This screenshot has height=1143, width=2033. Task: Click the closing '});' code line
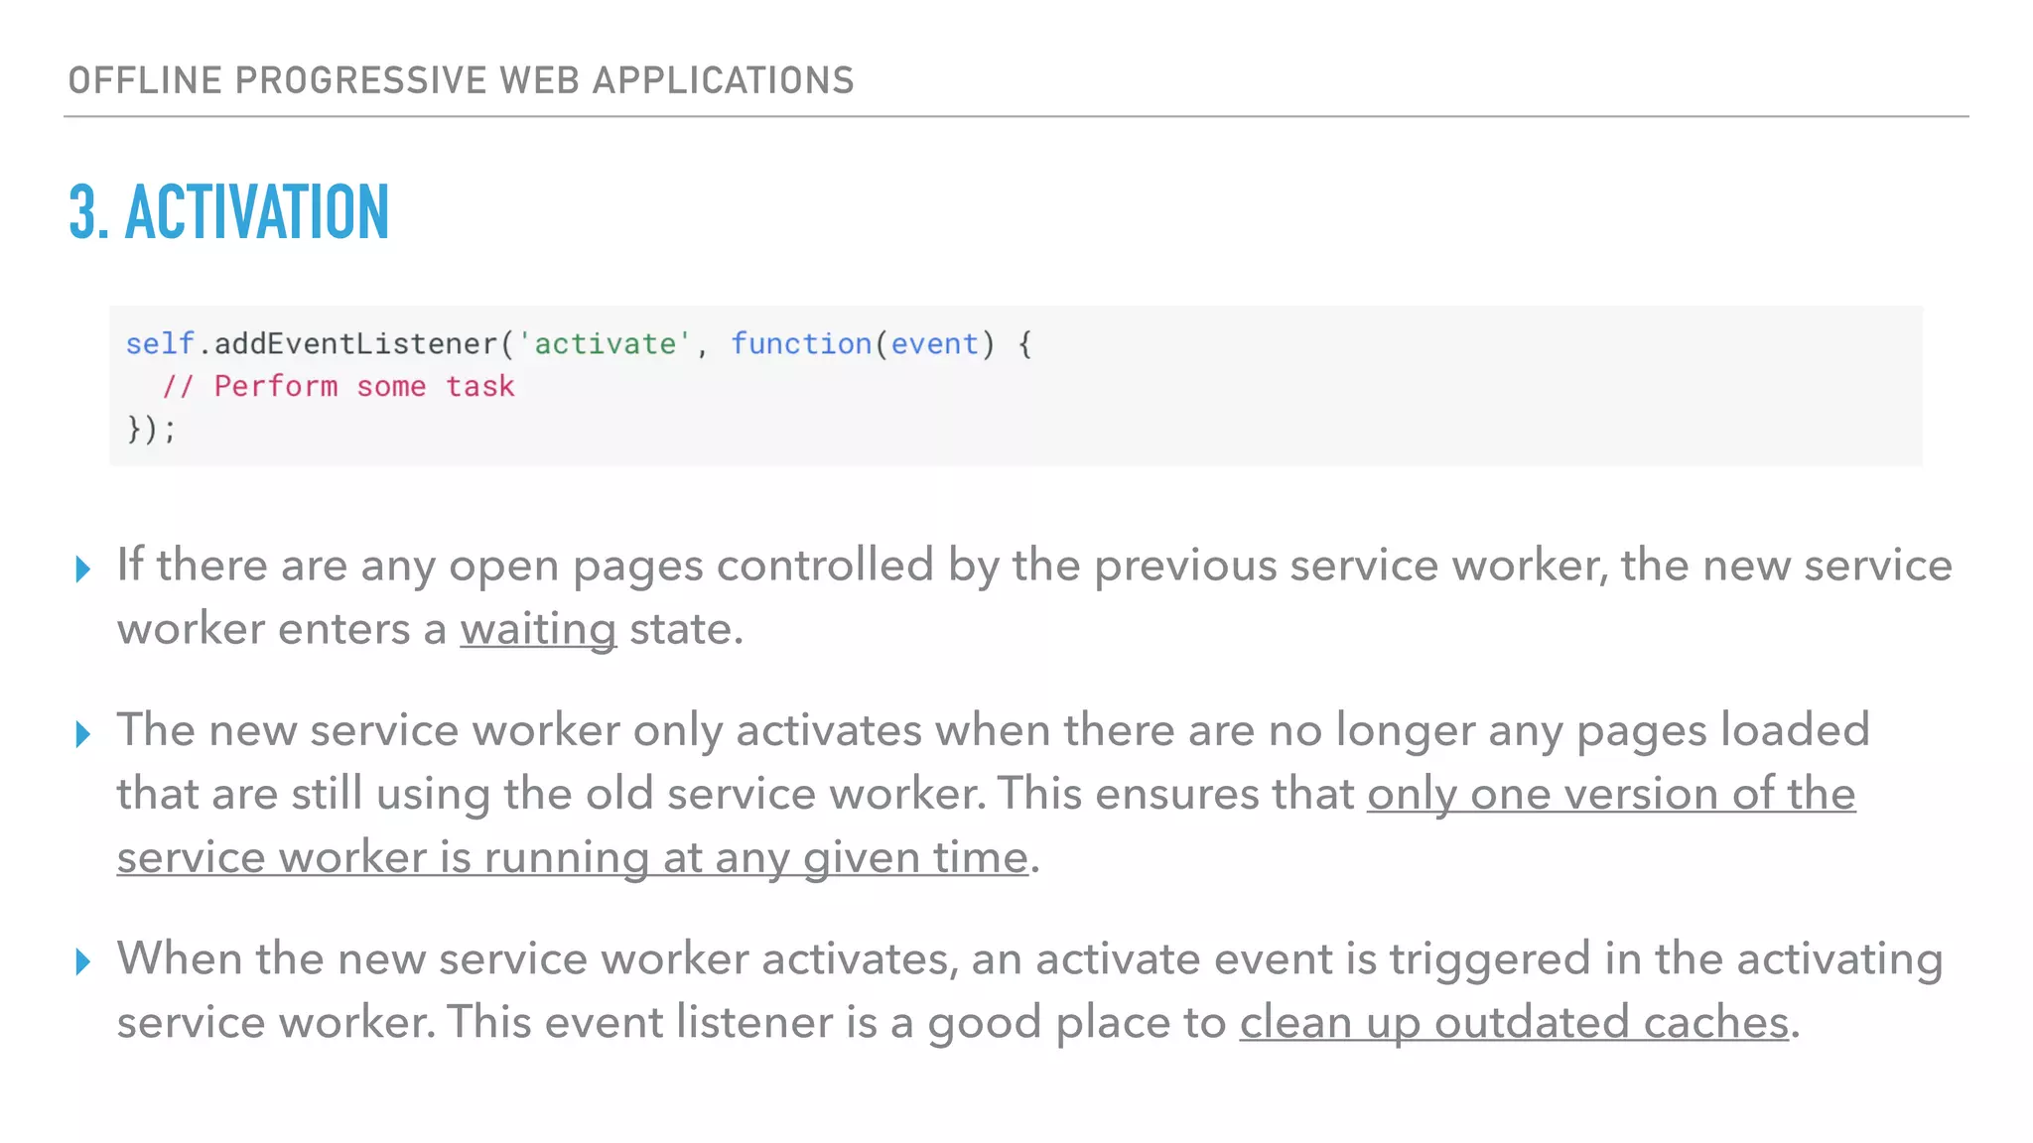[x=151, y=429]
